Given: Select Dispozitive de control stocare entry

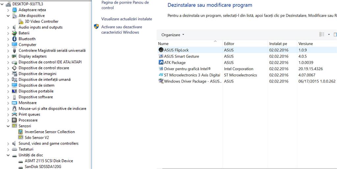Looking at the screenshot, I should (x=44, y=68).
